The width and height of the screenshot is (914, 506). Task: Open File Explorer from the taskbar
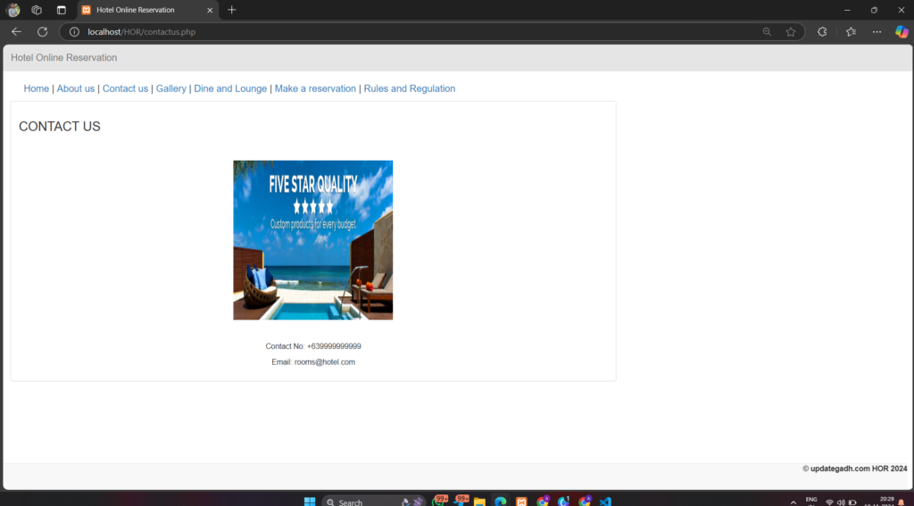479,502
